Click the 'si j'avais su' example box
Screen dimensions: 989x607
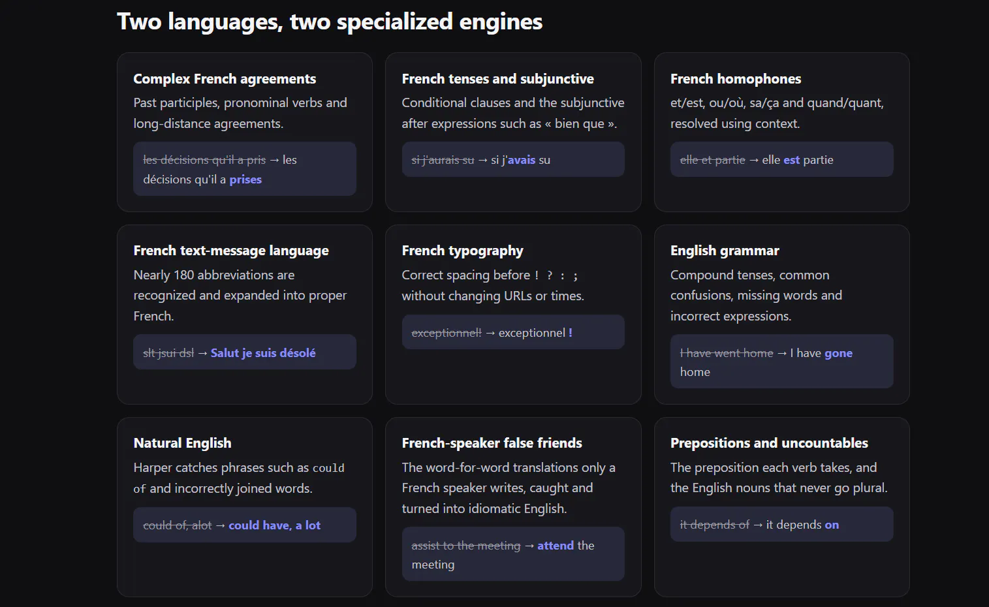[x=513, y=159]
